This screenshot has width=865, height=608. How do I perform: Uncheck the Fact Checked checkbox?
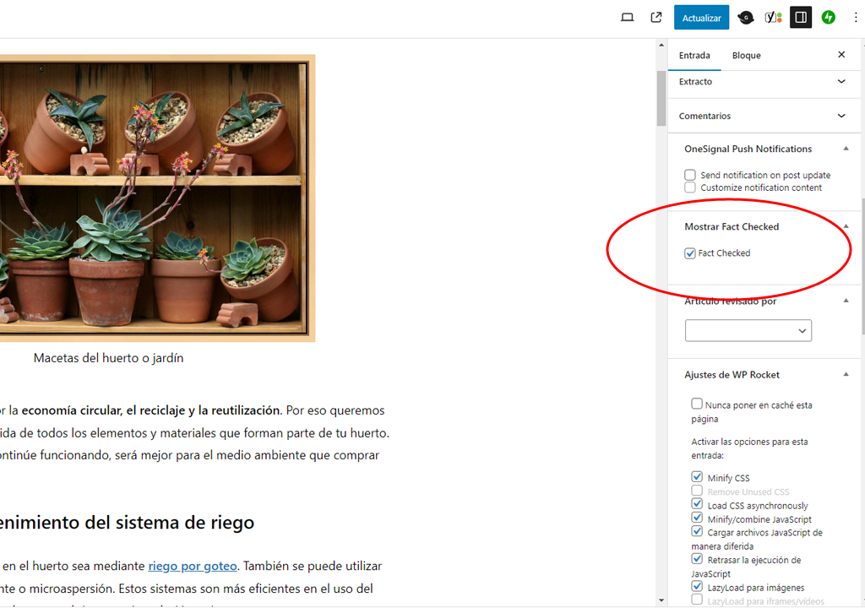click(689, 253)
